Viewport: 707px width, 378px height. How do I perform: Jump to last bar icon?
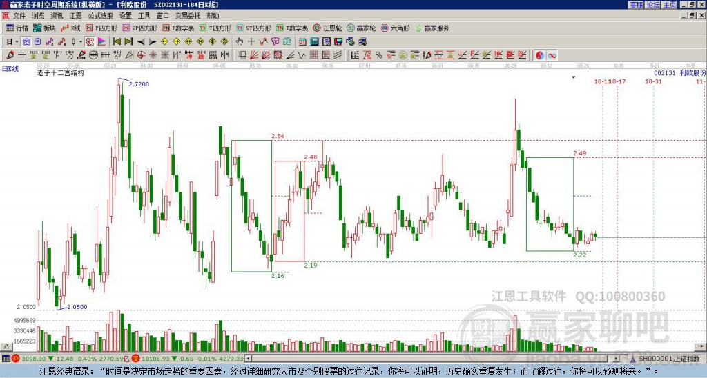pos(128,41)
